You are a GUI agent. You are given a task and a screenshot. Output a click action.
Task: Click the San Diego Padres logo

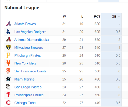click(x=8, y=87)
